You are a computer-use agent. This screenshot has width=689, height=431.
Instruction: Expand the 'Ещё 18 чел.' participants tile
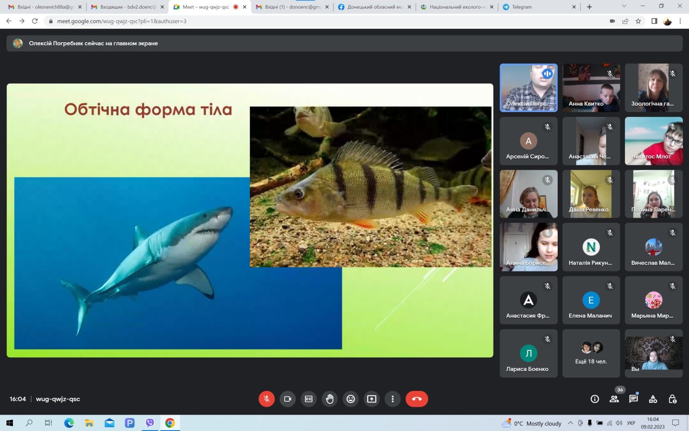(x=591, y=353)
